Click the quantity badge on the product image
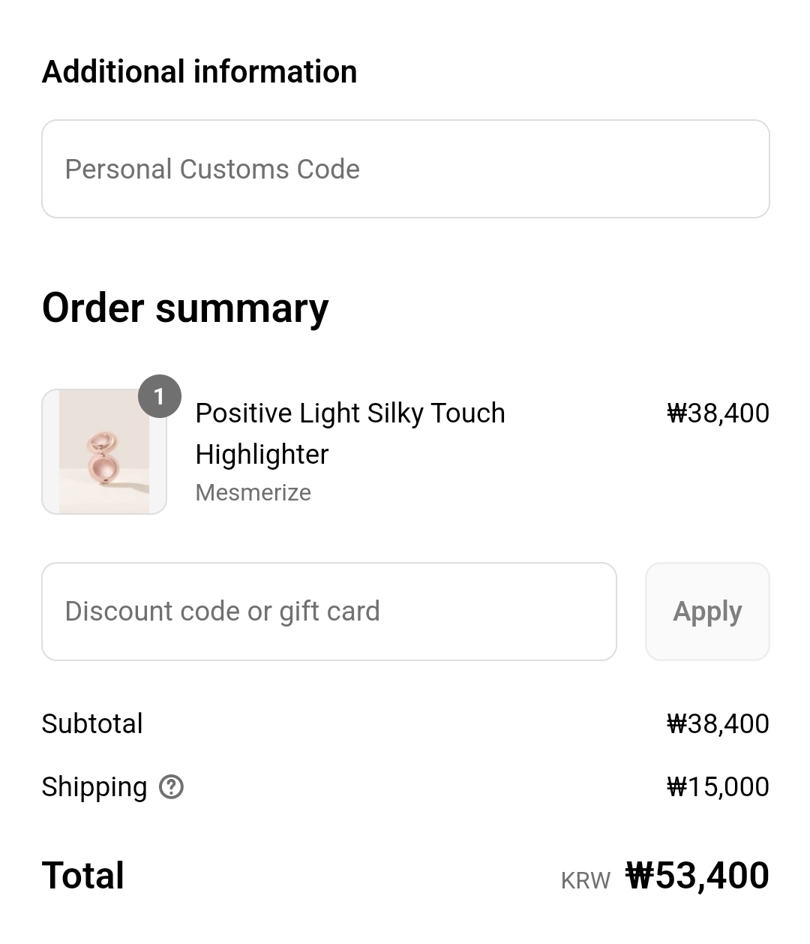The width and height of the screenshot is (810, 944). click(x=160, y=396)
